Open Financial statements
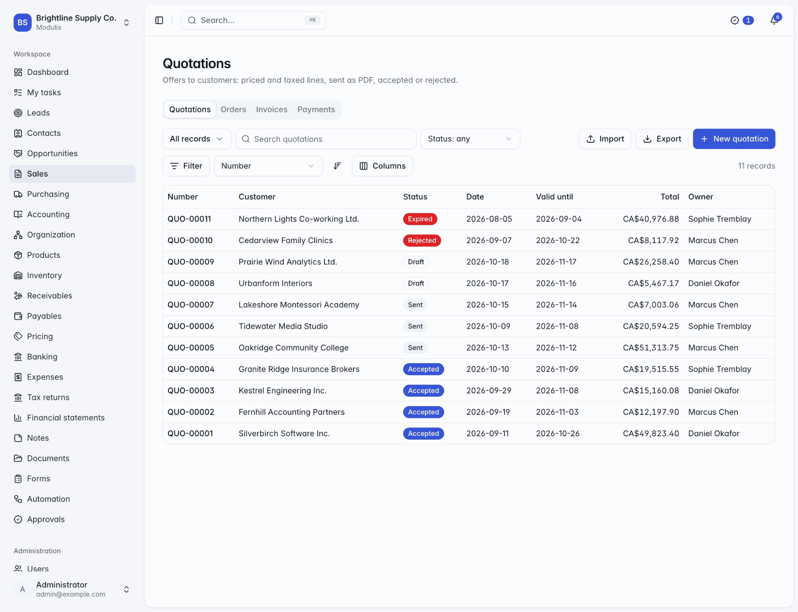 click(72, 418)
